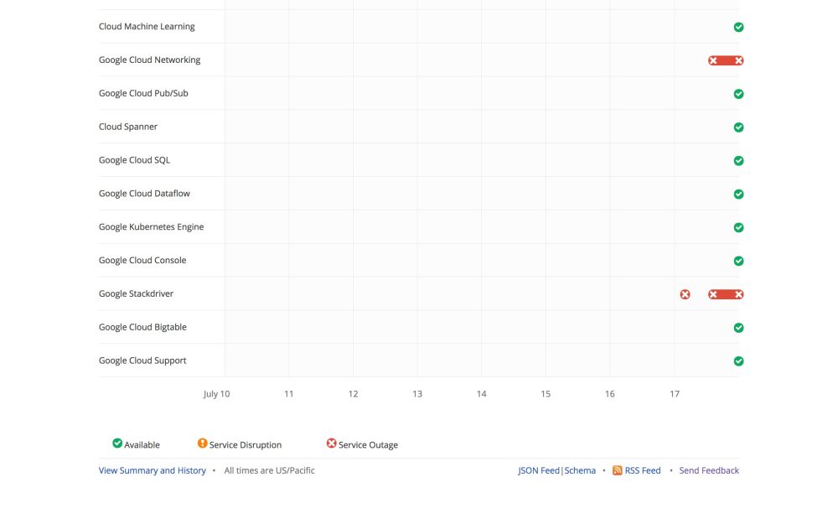Click the red outage bar on Google Cloud Networking
This screenshot has width=838, height=524.
coord(724,60)
